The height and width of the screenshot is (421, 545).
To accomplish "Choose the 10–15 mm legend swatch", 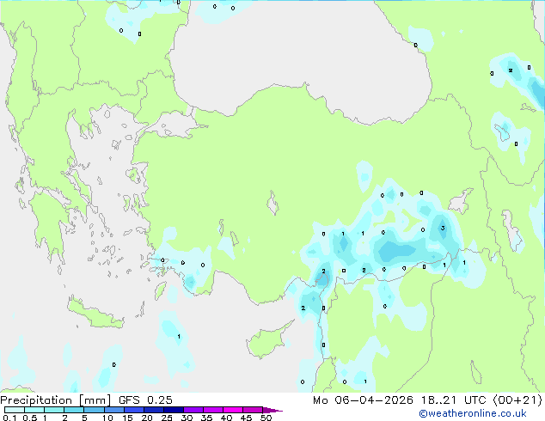I will click(113, 410).
